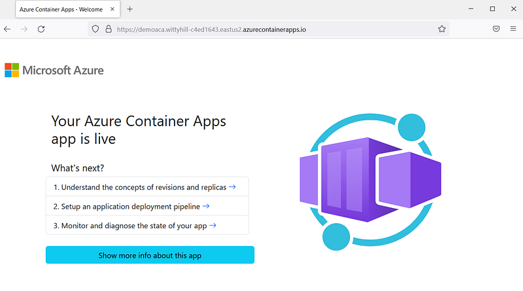The image size is (523, 291).
Task: Reload the current page
Action: tap(41, 29)
